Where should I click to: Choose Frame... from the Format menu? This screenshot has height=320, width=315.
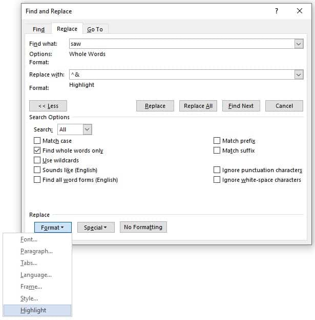[x=37, y=287]
